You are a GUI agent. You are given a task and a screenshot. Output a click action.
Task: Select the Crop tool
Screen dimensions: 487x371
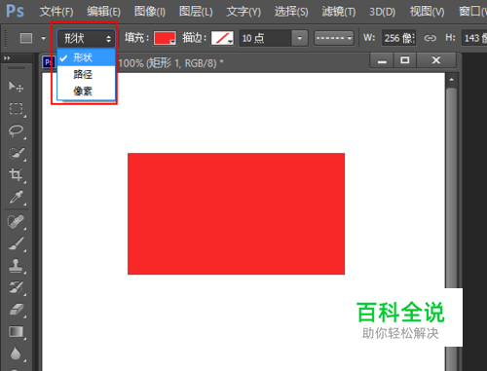click(x=16, y=175)
